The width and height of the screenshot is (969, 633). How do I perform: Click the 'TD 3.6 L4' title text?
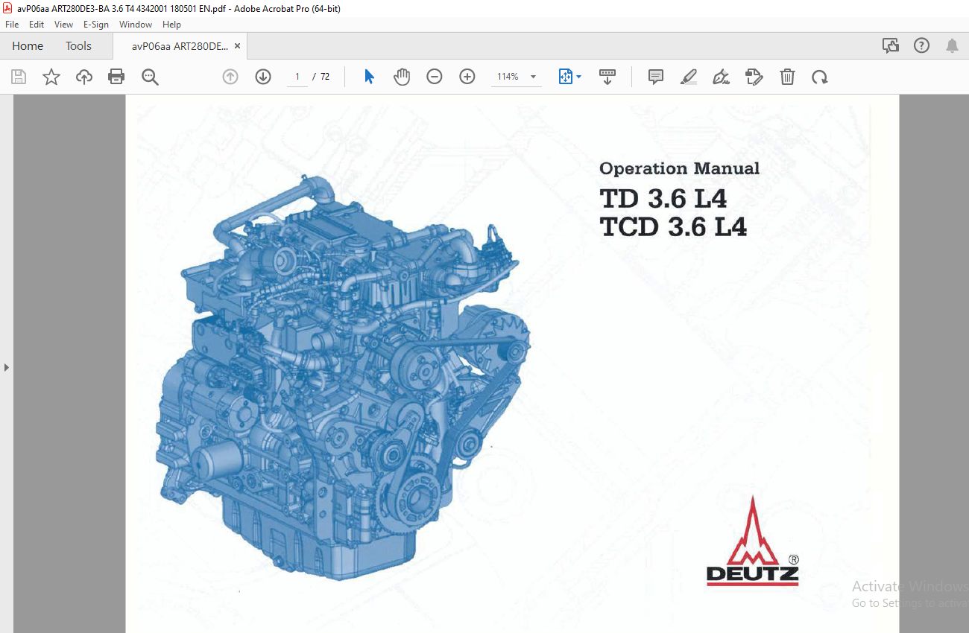coord(663,199)
